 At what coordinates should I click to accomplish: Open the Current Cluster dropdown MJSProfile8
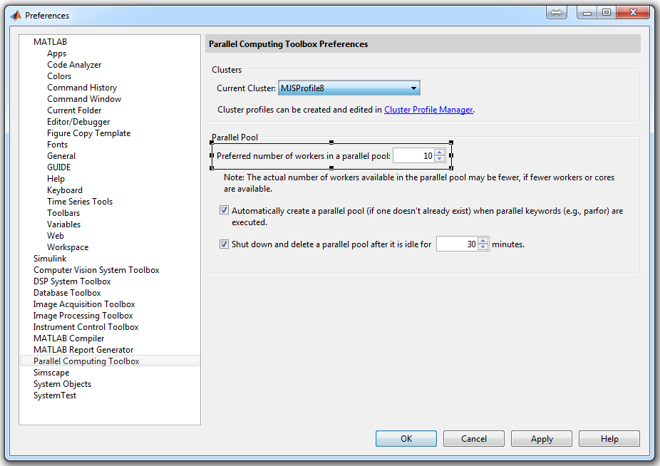click(x=349, y=88)
